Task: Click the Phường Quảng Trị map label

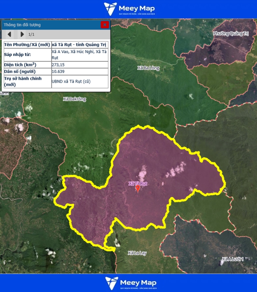Action: click(230, 34)
